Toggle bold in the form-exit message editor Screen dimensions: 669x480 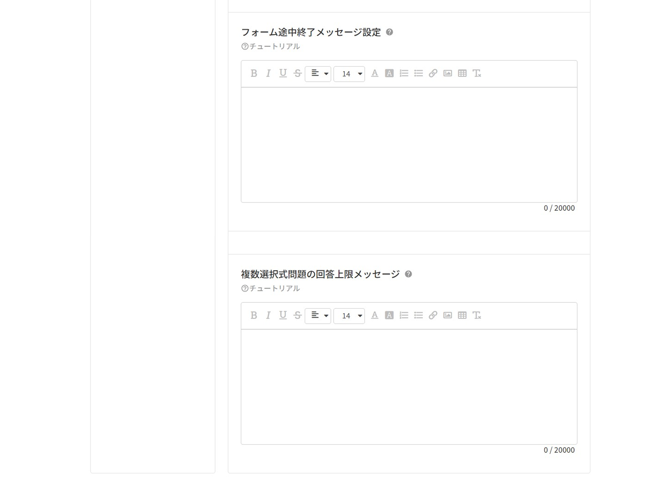point(254,74)
